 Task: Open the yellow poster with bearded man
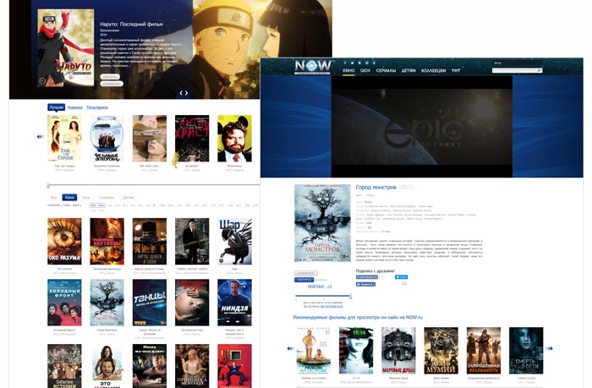pos(234,138)
